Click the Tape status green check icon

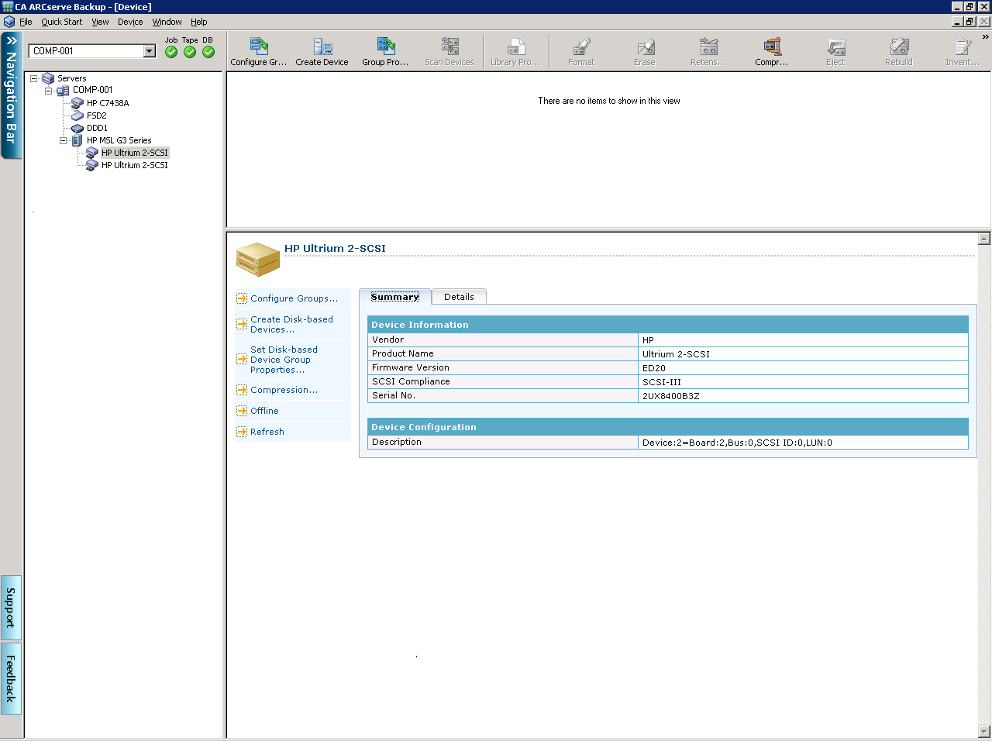point(190,52)
